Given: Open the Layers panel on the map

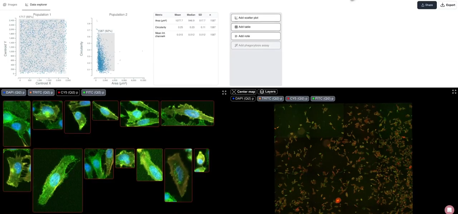Looking at the screenshot, I should tap(268, 92).
